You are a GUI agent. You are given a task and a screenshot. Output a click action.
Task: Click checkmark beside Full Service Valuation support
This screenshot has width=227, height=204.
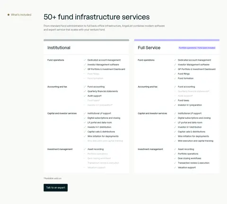click(175, 168)
